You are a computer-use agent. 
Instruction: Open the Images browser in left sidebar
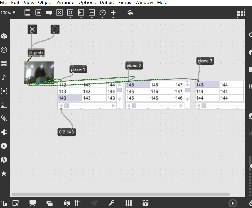4,105
